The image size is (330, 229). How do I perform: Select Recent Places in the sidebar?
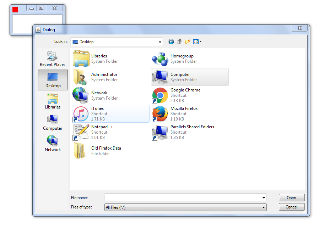(53, 58)
